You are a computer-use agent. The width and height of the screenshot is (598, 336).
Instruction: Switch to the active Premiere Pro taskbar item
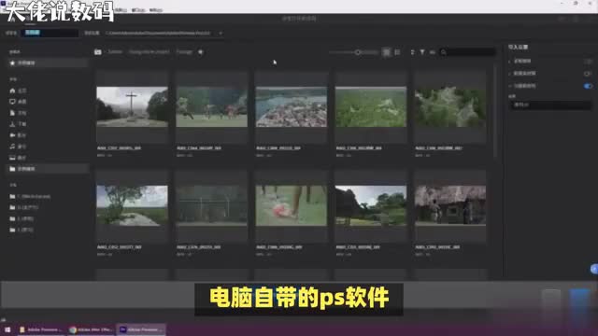click(141, 329)
